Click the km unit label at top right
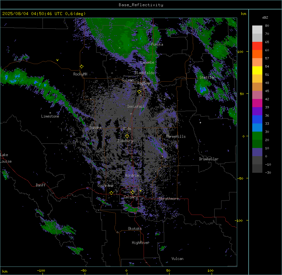The width and height of the screenshot is (282, 275). tap(243, 14)
